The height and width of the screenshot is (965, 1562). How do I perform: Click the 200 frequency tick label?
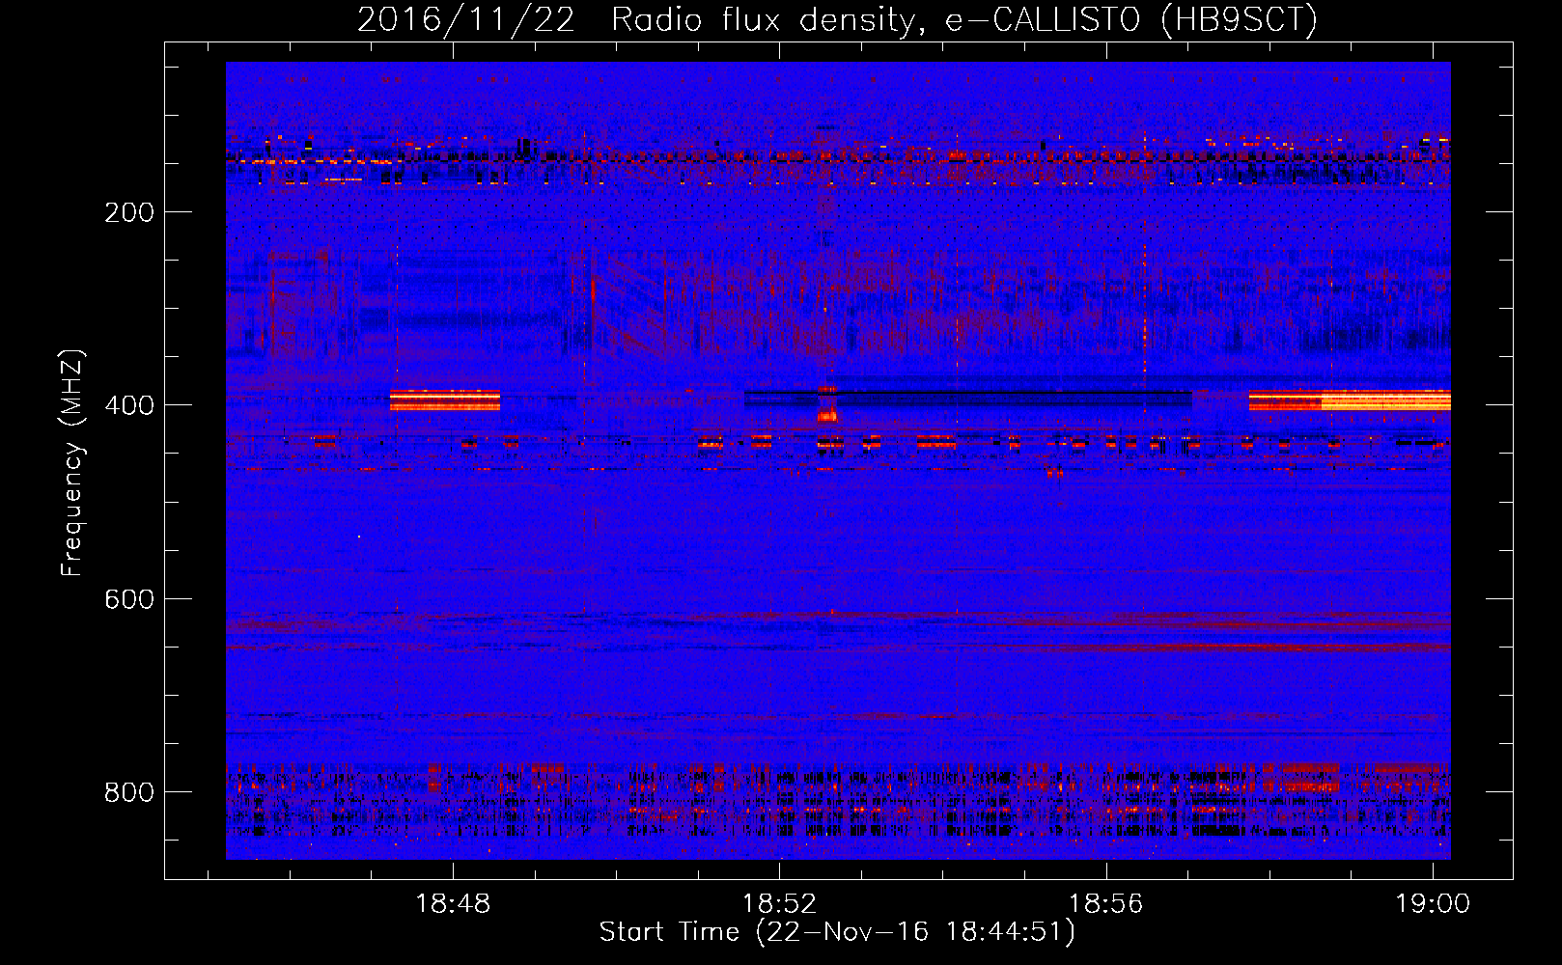pos(129,212)
